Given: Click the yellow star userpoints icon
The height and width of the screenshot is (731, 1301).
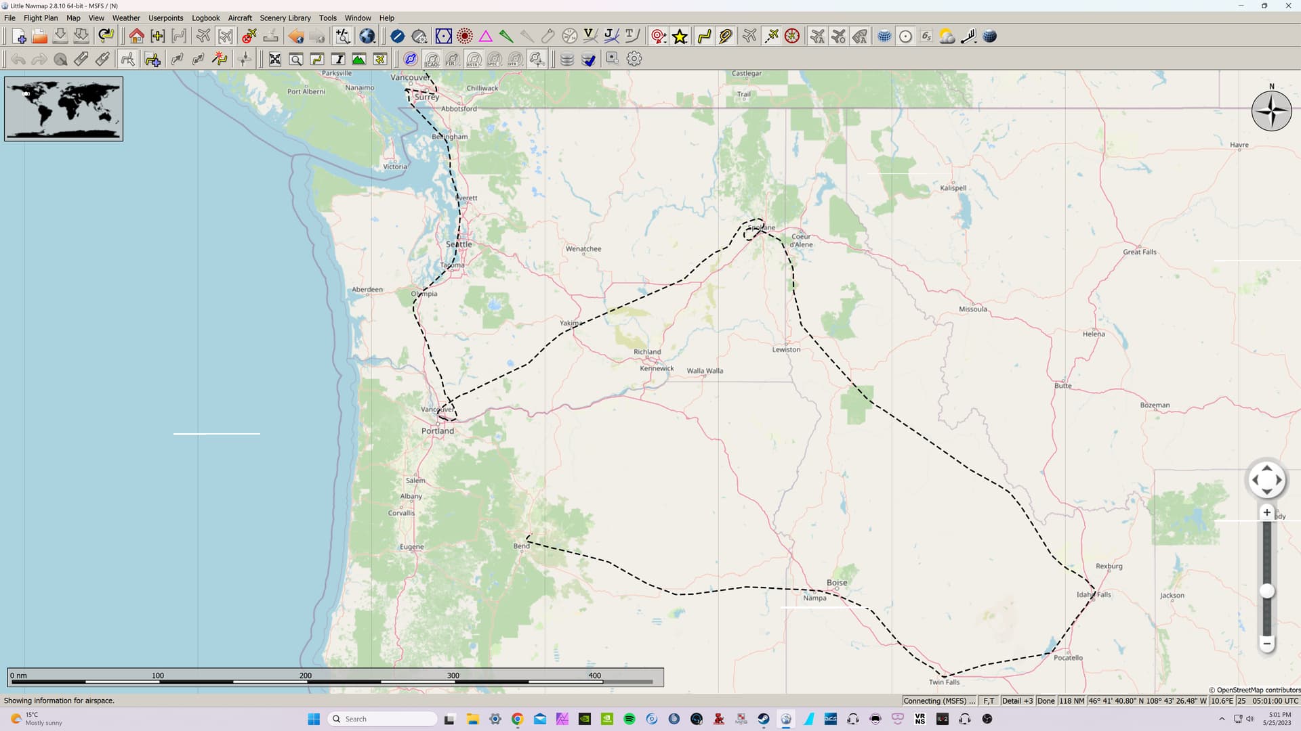Looking at the screenshot, I should coord(680,37).
